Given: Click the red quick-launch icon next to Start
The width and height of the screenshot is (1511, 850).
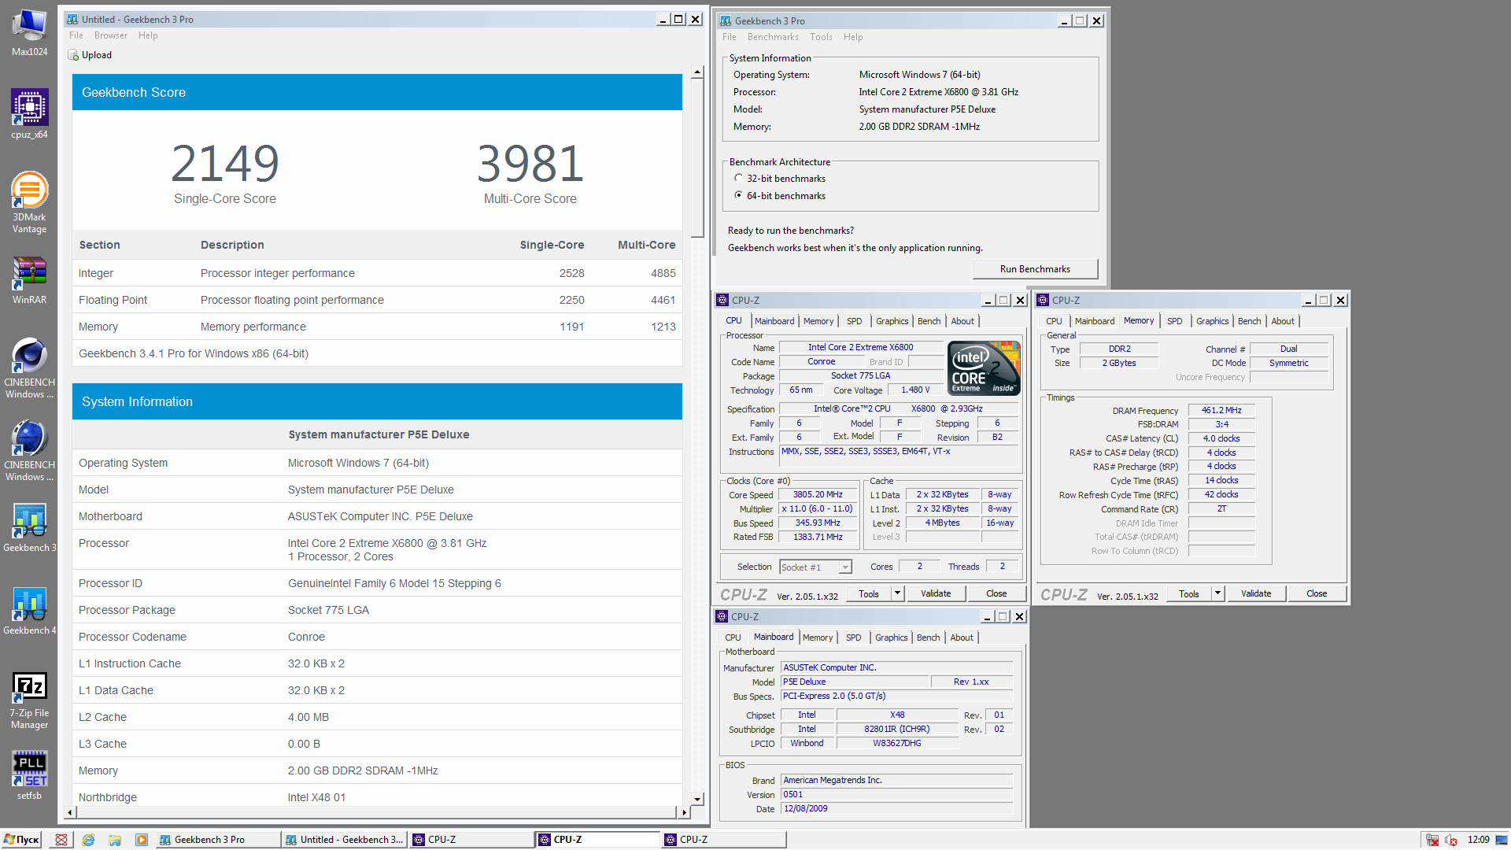Looking at the screenshot, I should pos(61,840).
